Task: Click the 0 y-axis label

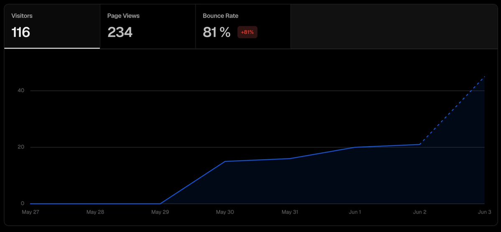Action: (x=23, y=204)
